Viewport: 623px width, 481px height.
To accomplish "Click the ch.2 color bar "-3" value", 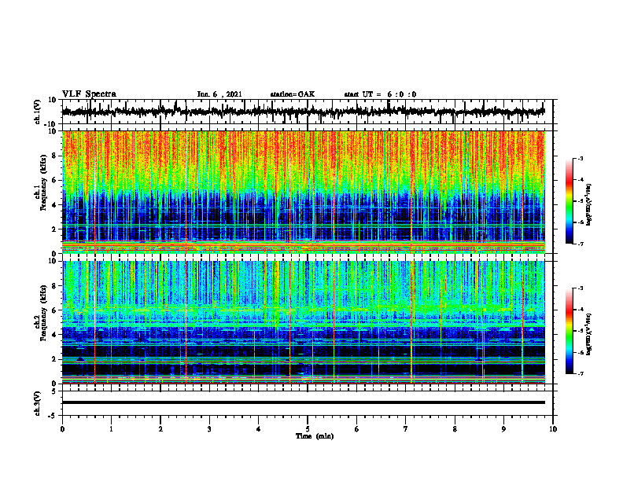I will 580,288.
